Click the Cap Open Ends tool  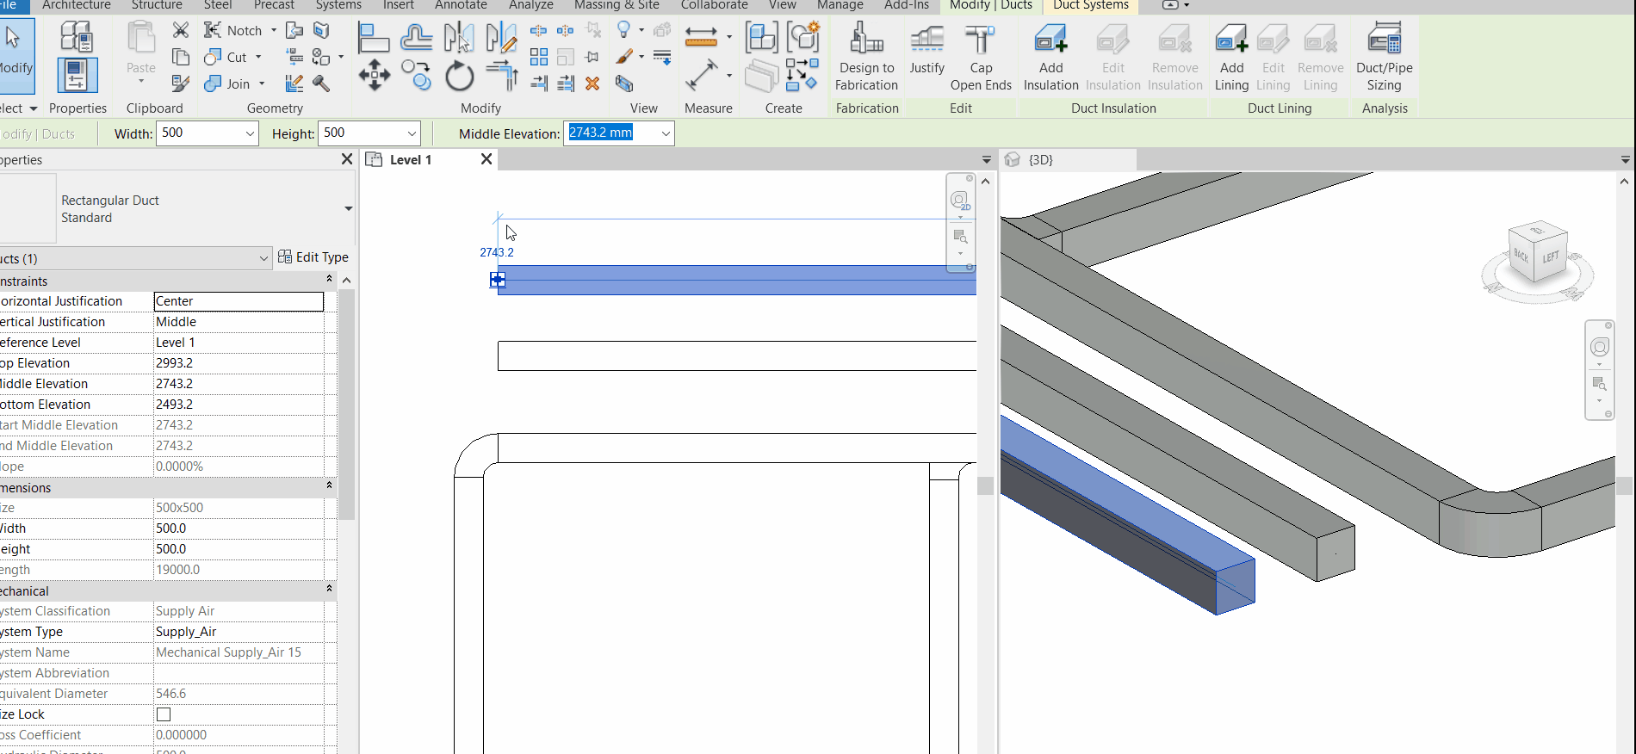click(981, 57)
